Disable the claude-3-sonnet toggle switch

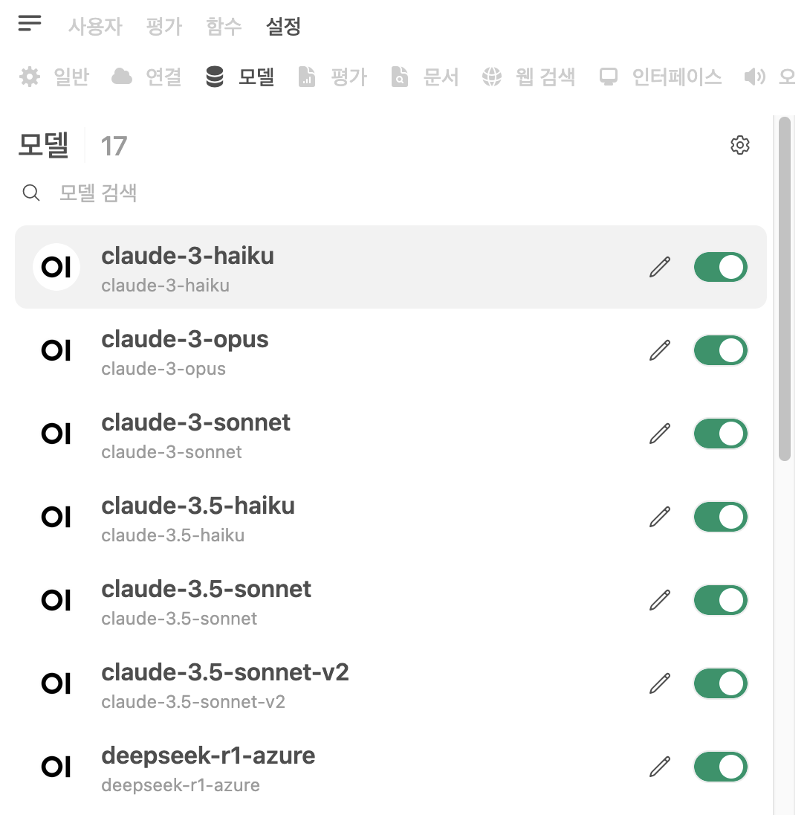pos(721,434)
